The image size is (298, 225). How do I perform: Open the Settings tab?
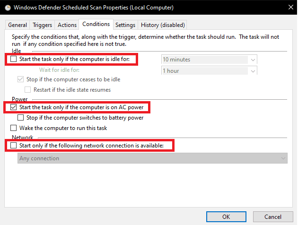pyautogui.click(x=125, y=25)
